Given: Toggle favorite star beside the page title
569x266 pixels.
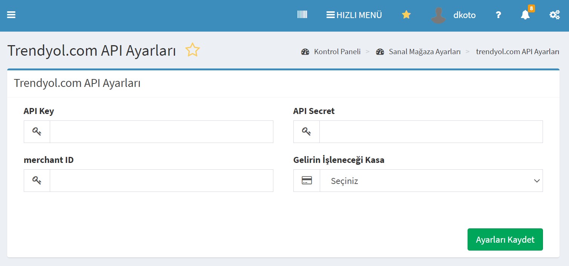Looking at the screenshot, I should click(x=192, y=50).
